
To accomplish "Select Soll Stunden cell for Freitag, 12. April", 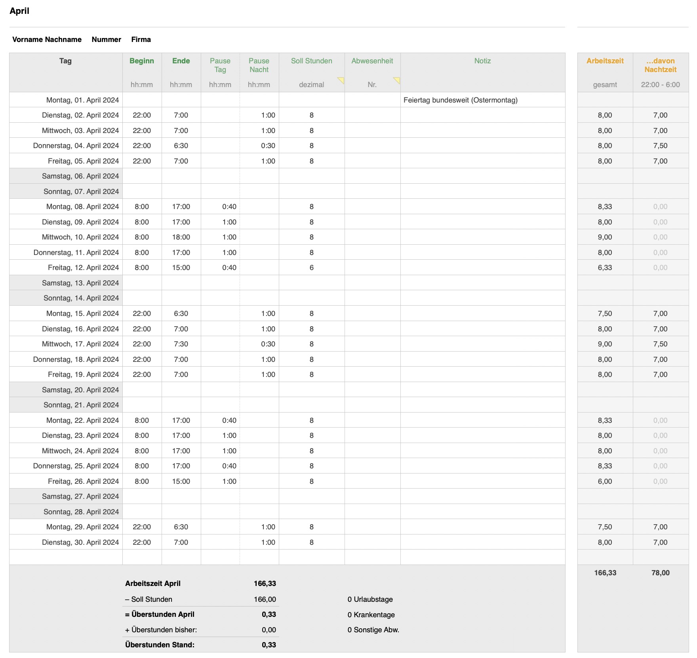I will 311,268.
